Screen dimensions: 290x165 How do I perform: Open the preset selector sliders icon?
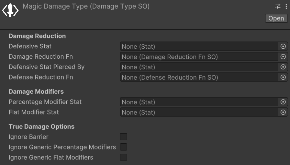278,6
